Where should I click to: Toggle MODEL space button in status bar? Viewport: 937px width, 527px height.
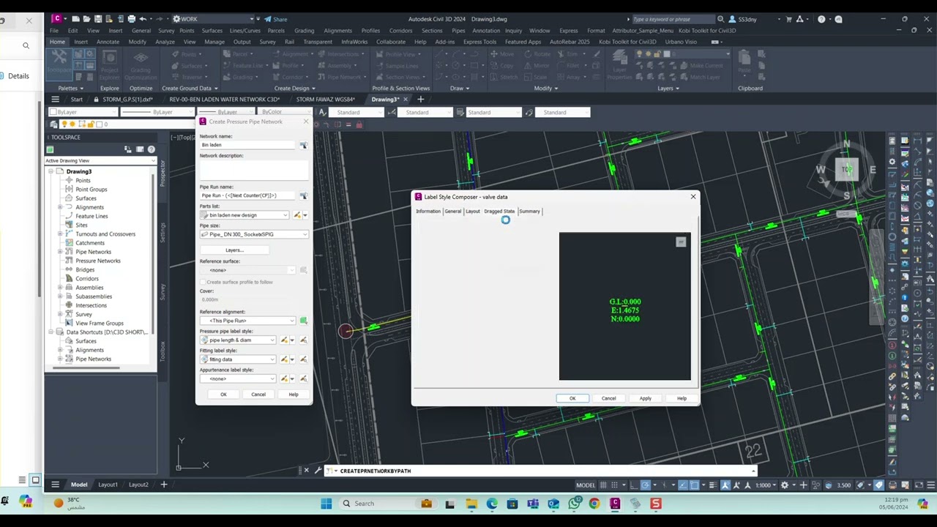[x=586, y=485]
